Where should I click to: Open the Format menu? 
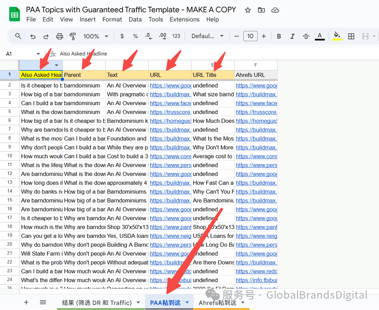pos(112,19)
